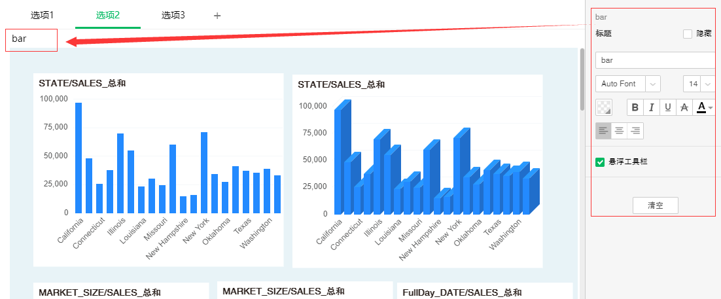Check the 隐藏 checkbox to hide title
Screen dimensions: 721x299
(x=688, y=34)
